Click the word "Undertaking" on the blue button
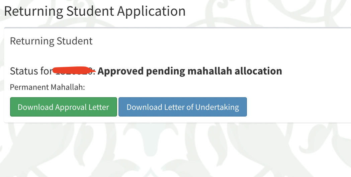 pyautogui.click(x=217, y=107)
